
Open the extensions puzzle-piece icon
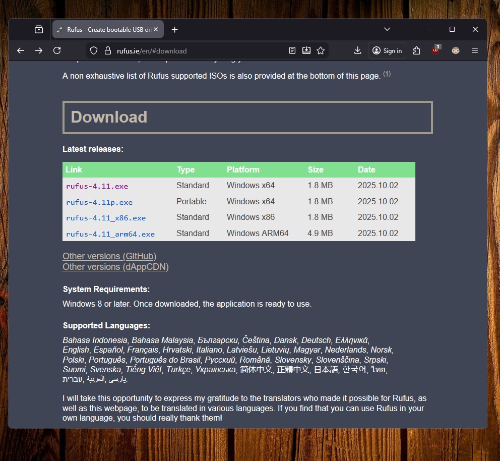(x=416, y=50)
